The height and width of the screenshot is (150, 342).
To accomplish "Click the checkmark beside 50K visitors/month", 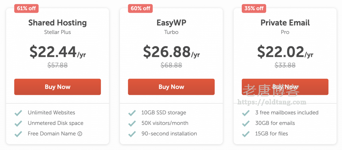I will pyautogui.click(x=132, y=123).
